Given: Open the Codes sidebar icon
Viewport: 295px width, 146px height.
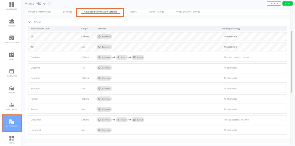Looking at the screenshot, I should 12,139.
